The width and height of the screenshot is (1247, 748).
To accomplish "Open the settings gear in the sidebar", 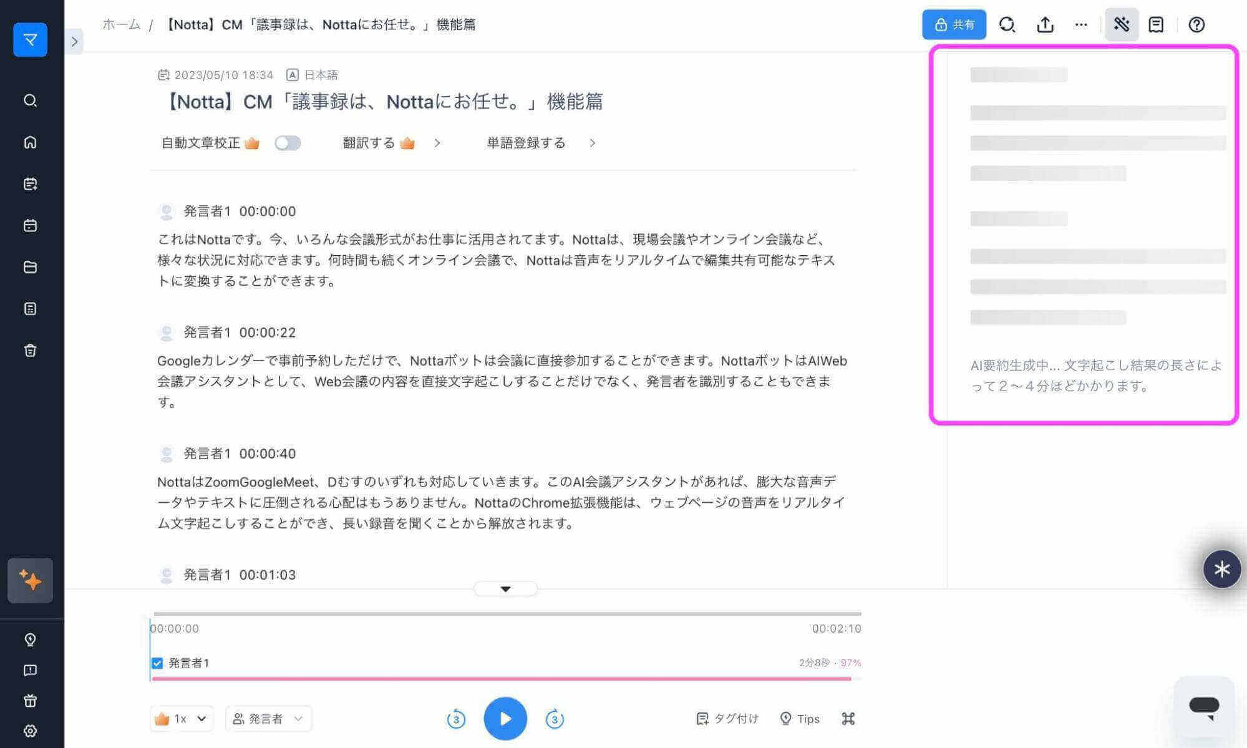I will coord(30,731).
